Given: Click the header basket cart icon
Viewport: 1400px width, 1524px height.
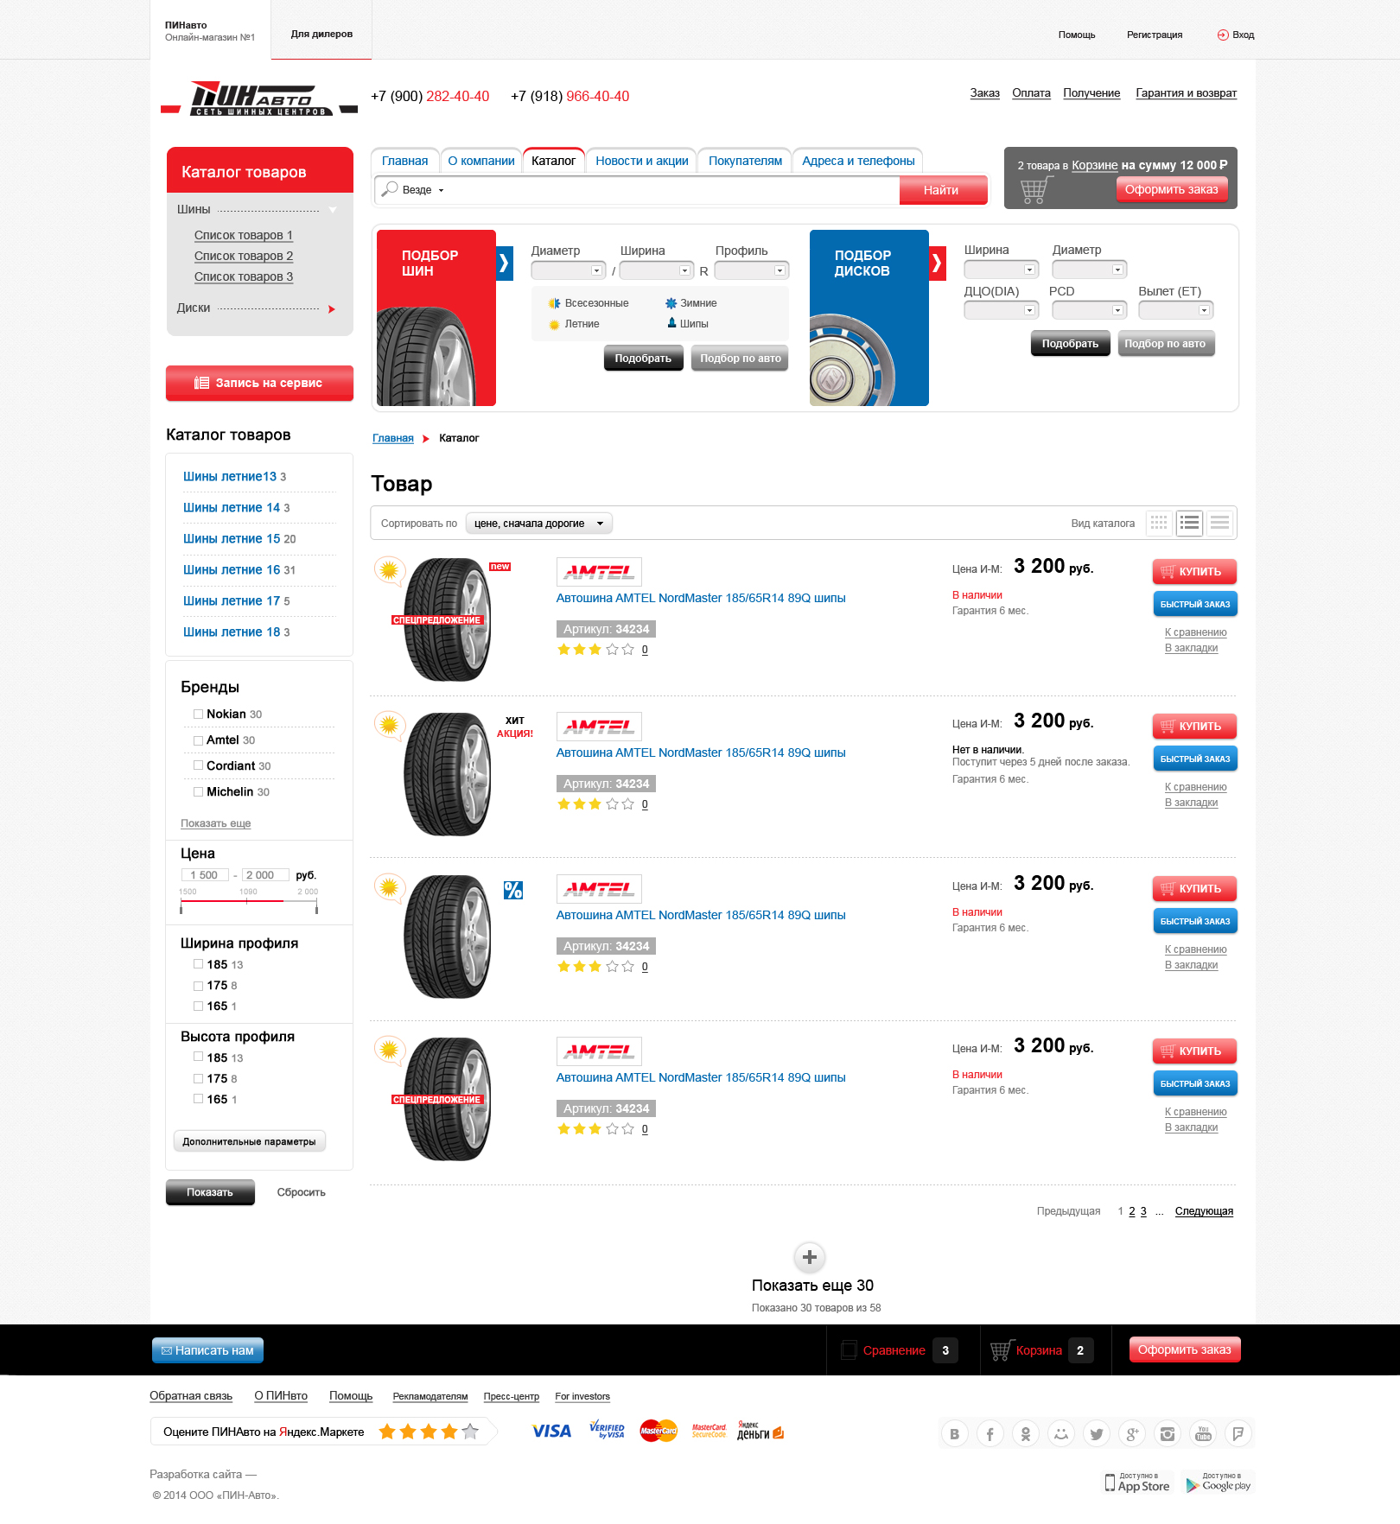Looking at the screenshot, I should point(1035,189).
